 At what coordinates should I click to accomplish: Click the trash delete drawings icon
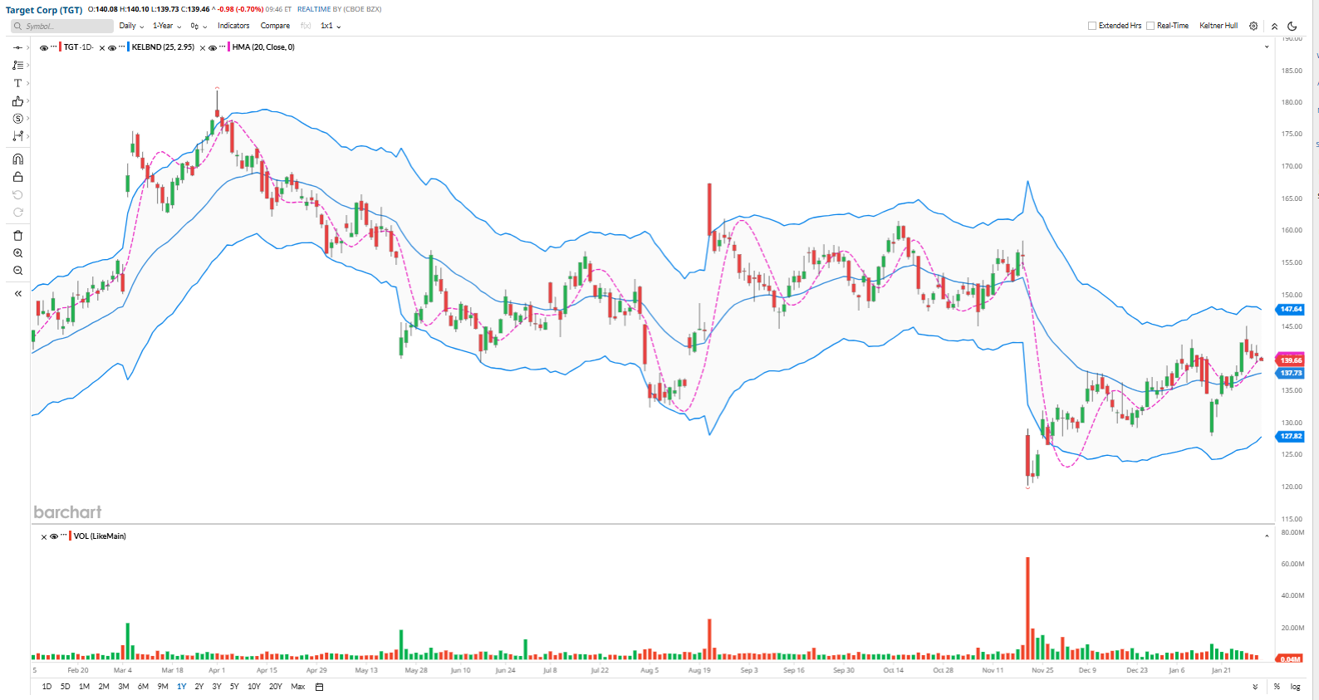[x=17, y=236]
